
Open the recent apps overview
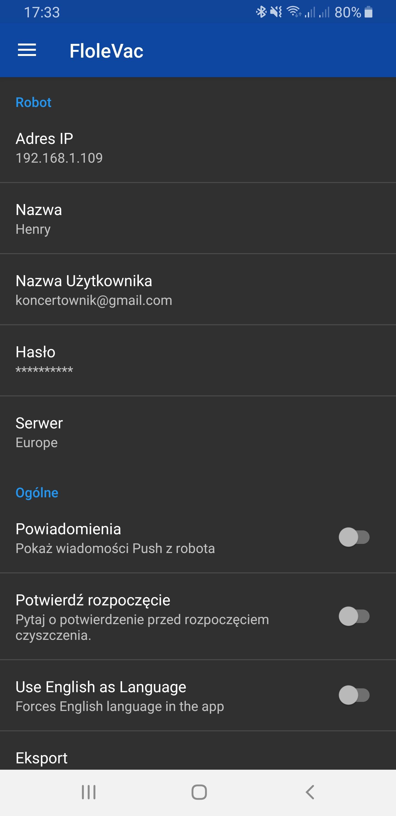(x=89, y=792)
